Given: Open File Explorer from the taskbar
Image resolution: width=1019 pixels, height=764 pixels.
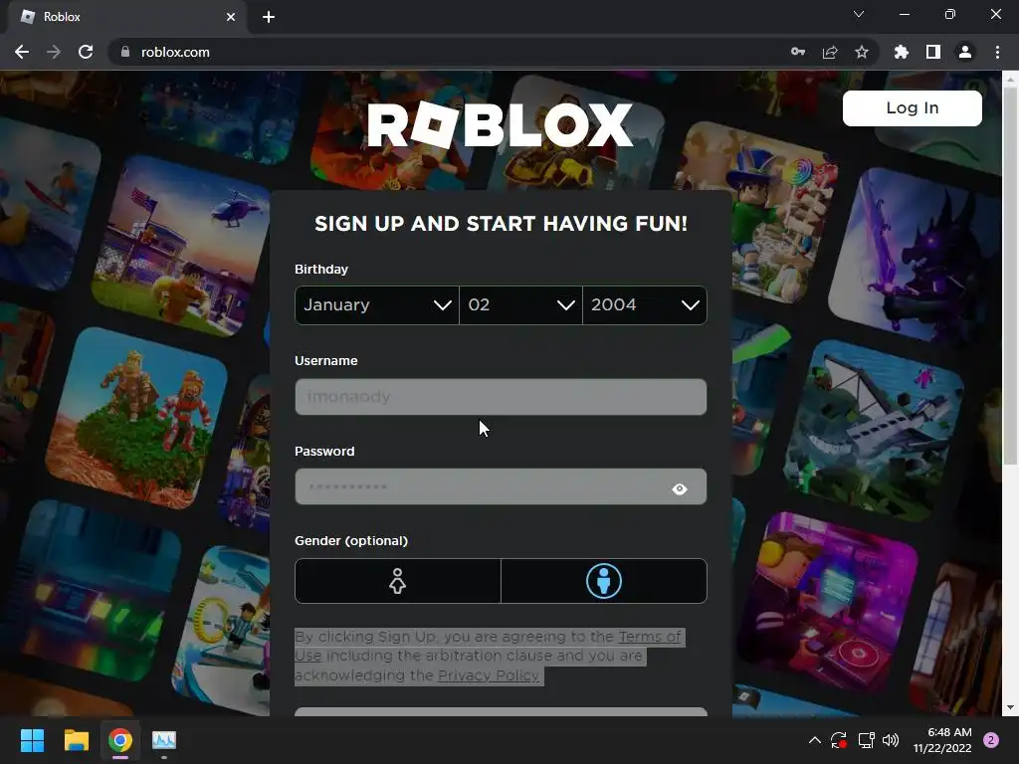Looking at the screenshot, I should 76,740.
